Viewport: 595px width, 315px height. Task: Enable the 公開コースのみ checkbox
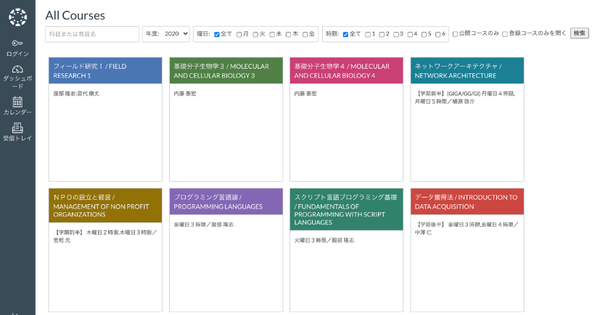[455, 34]
